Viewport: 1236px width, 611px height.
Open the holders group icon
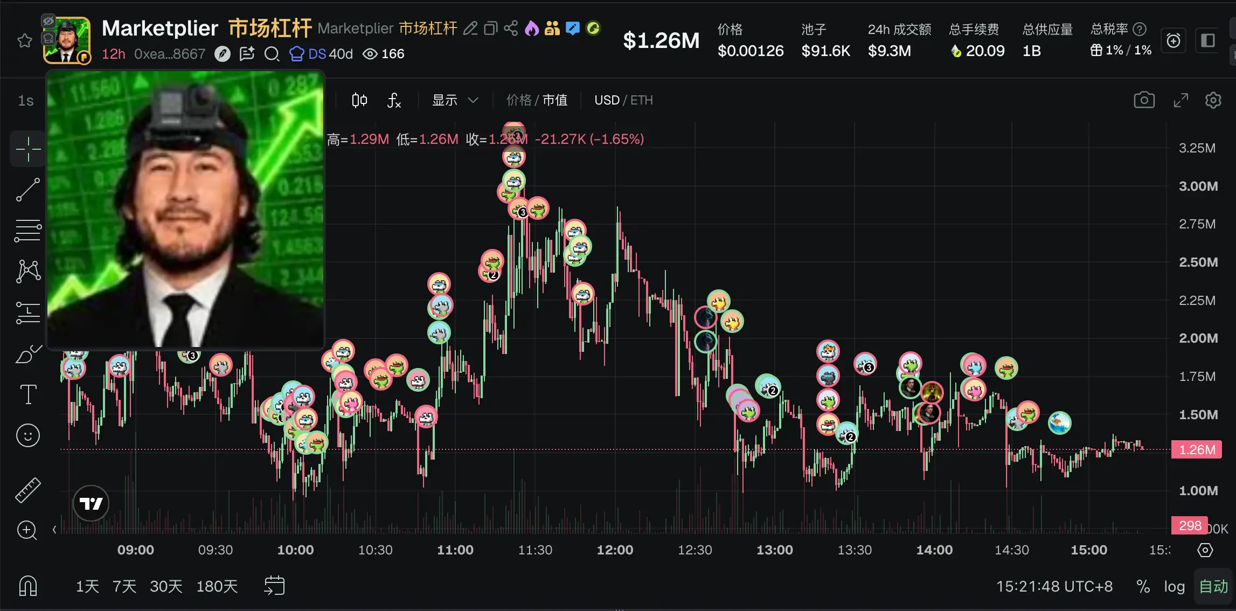pos(552,29)
